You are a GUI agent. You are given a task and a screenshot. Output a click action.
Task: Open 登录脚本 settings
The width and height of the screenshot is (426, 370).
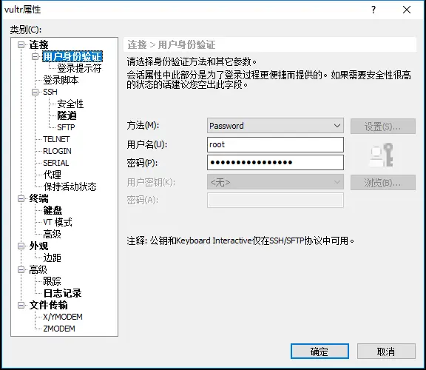pyautogui.click(x=61, y=80)
